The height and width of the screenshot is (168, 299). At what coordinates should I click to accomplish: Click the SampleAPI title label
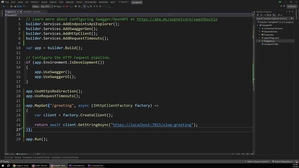click(137, 2)
